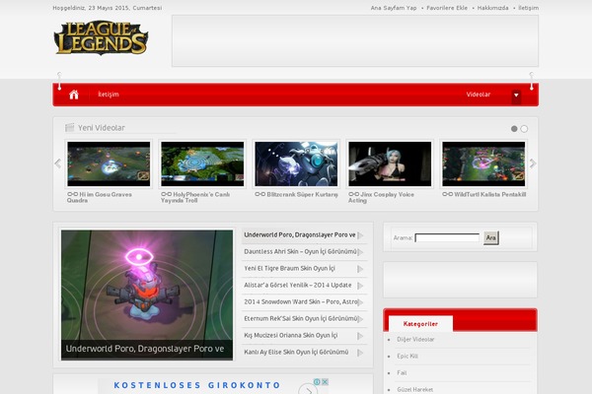Select Eternum Rek'Sai Skin list item

[x=304, y=319]
